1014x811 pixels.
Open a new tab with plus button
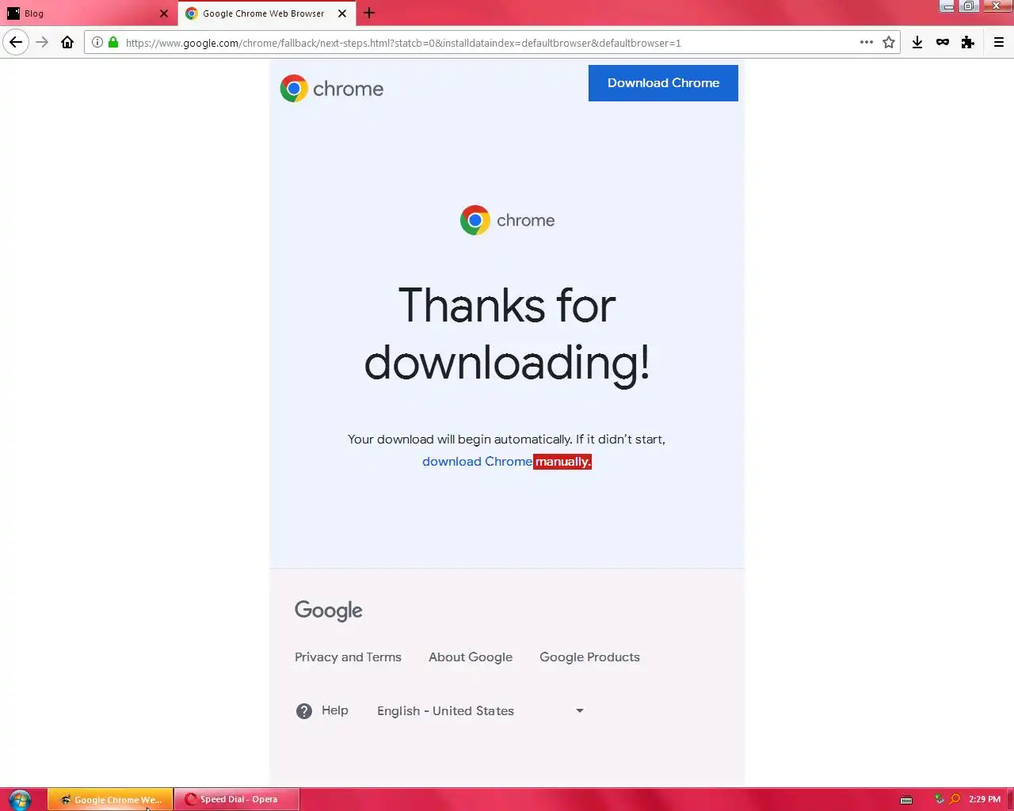tap(369, 13)
